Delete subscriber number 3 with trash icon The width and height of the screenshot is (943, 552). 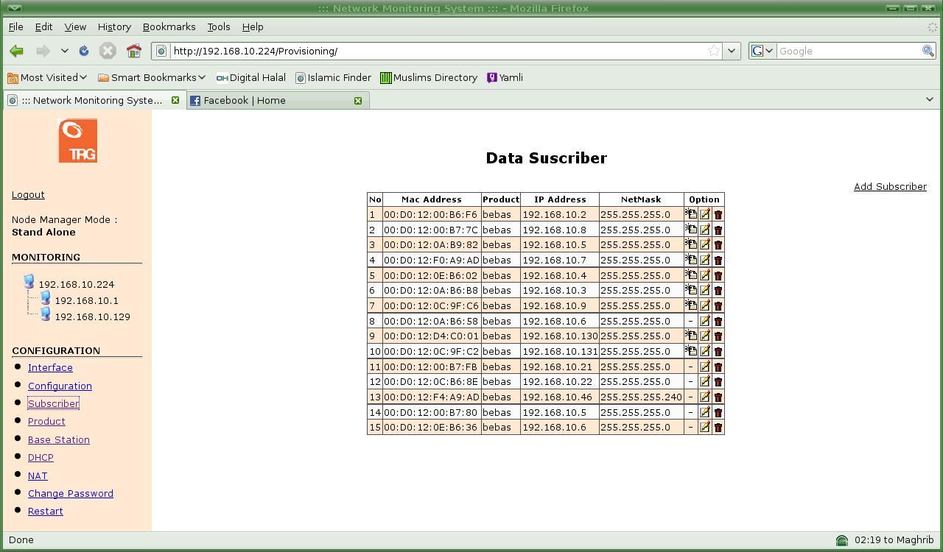(x=718, y=245)
